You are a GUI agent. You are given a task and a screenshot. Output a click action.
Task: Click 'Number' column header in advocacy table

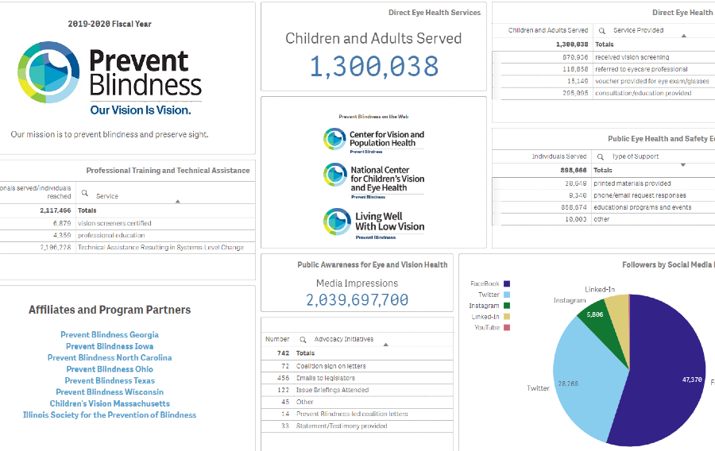coord(277,339)
